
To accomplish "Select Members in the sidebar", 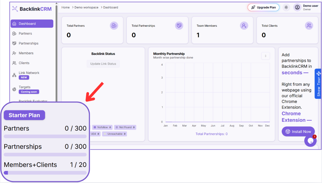I will coord(26,53).
